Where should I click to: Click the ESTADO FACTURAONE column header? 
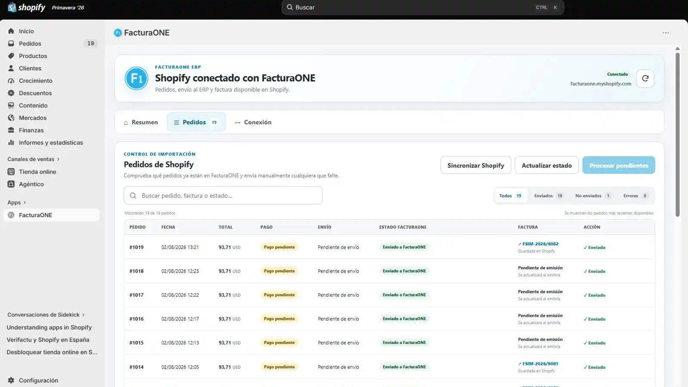403,227
